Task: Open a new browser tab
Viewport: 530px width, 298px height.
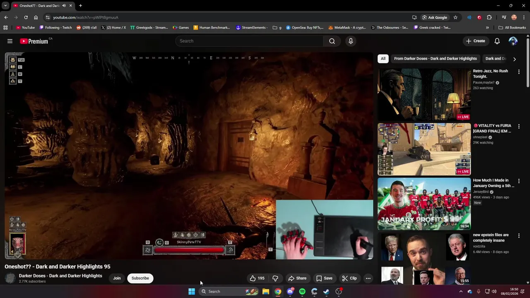Action: click(80, 6)
